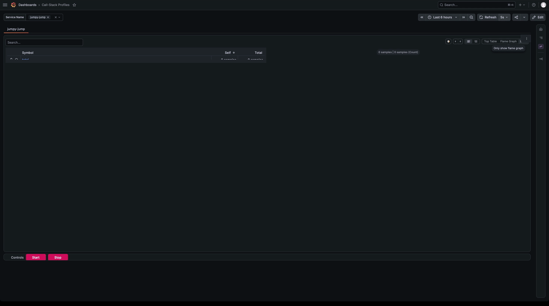Collapse the right sidebar arrow icon

(x=541, y=59)
